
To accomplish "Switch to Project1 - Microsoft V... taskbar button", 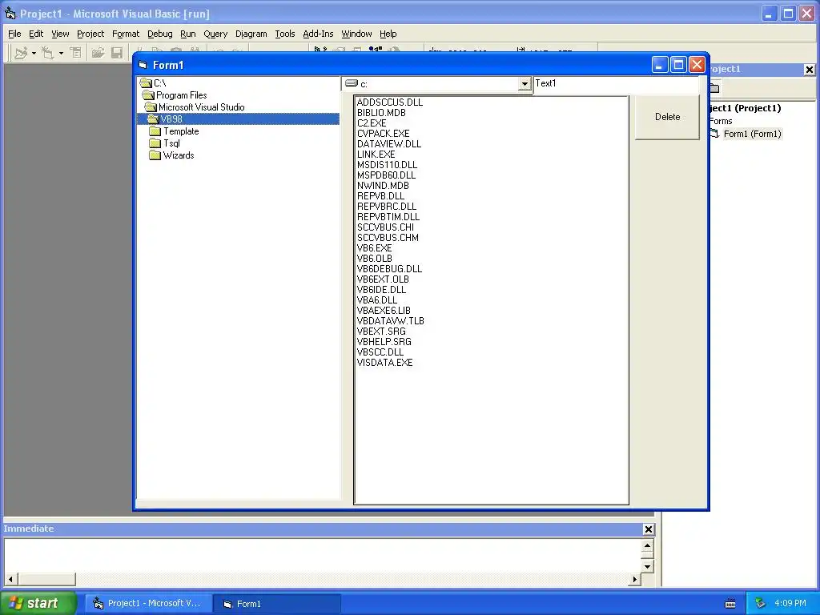I will 149,604.
